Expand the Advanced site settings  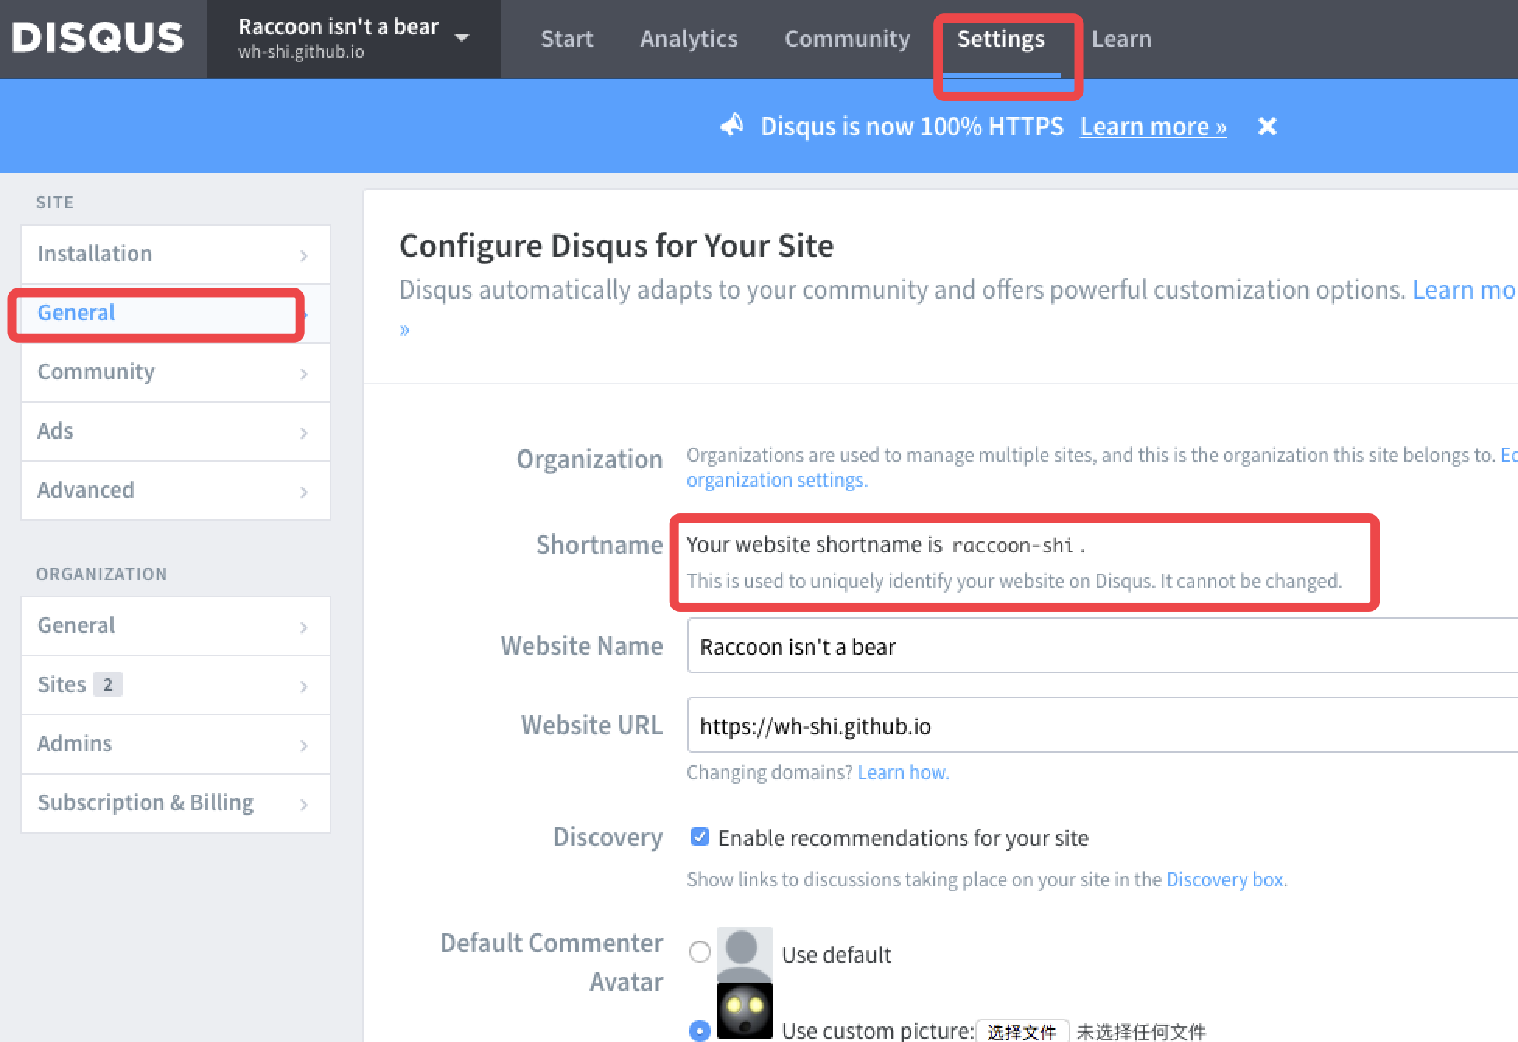(x=175, y=490)
